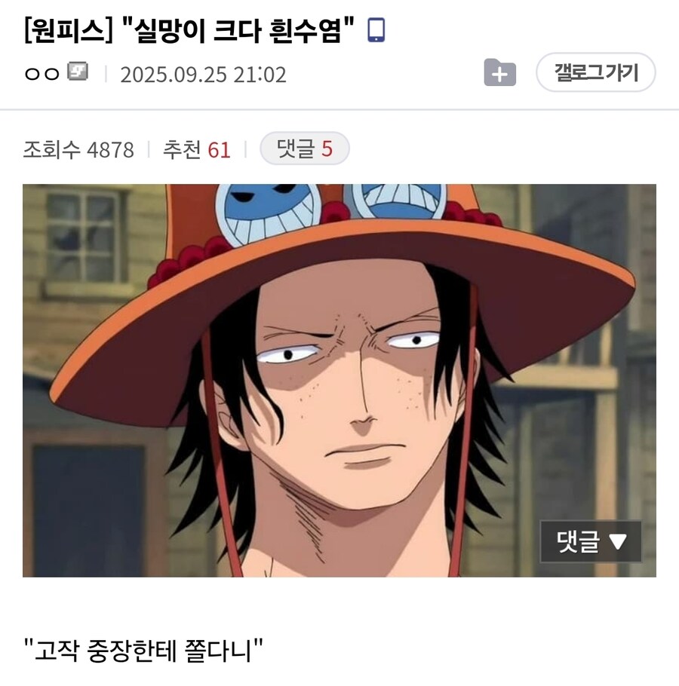Click the 조회수 4878 view count
The height and width of the screenshot is (686, 679).
pyautogui.click(x=78, y=149)
